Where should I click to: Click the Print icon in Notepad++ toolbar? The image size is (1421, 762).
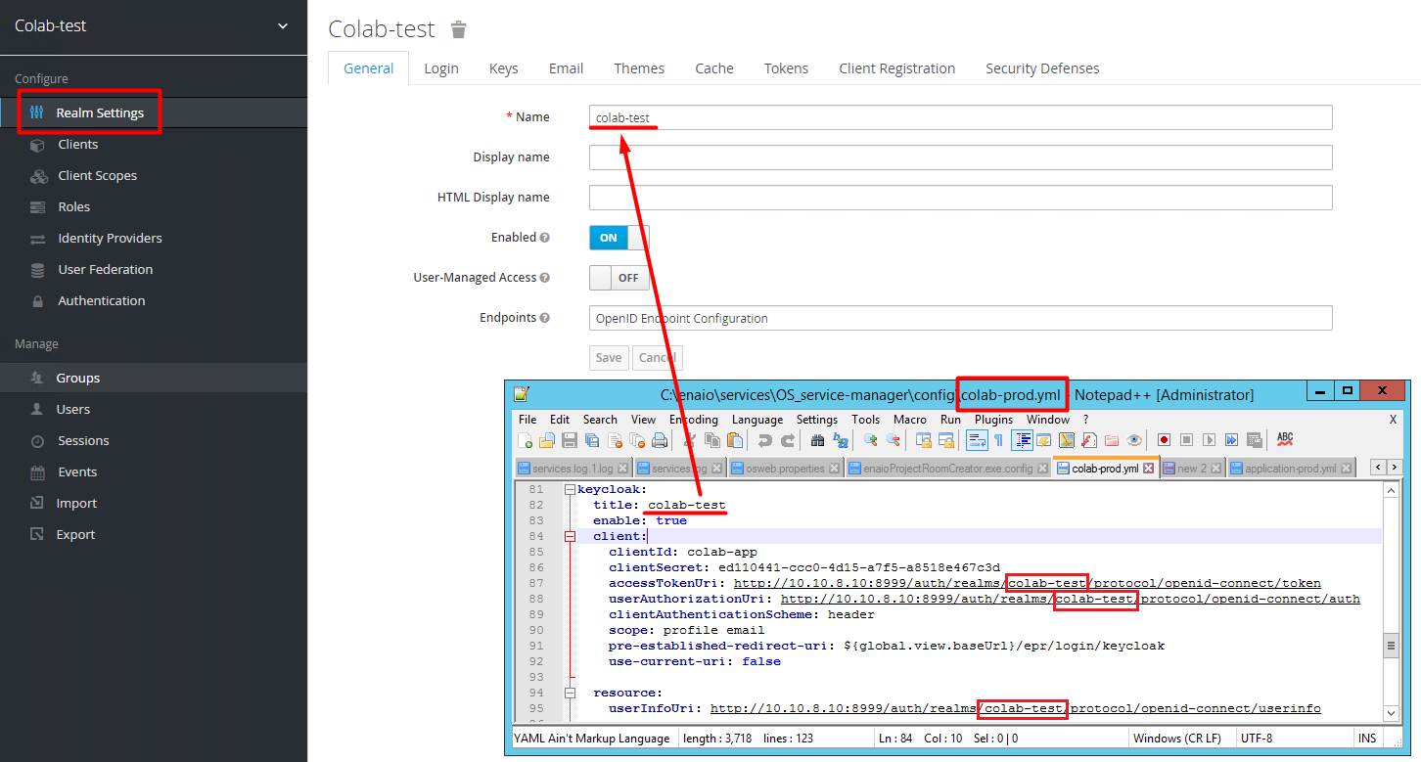660,440
